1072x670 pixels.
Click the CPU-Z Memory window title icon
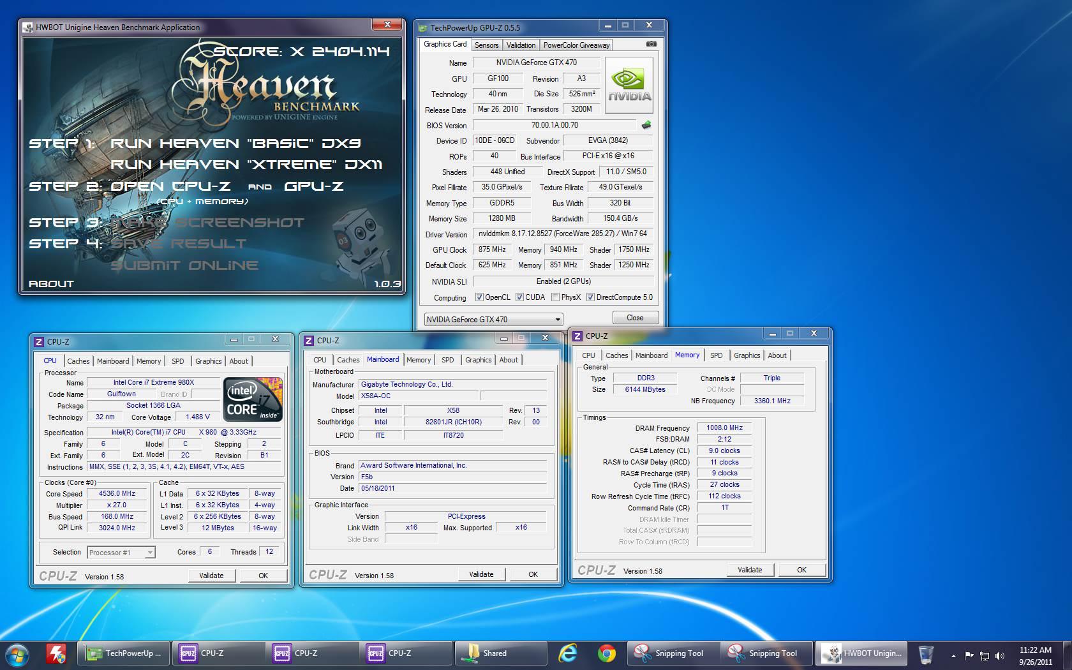(577, 336)
